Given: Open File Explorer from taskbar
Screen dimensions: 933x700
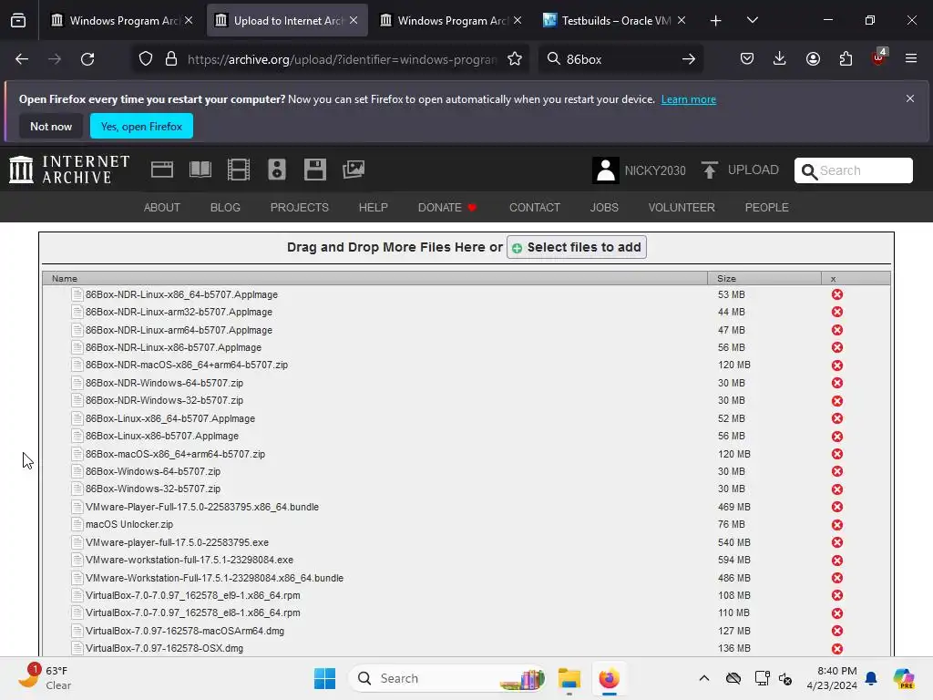Looking at the screenshot, I should (x=569, y=678).
